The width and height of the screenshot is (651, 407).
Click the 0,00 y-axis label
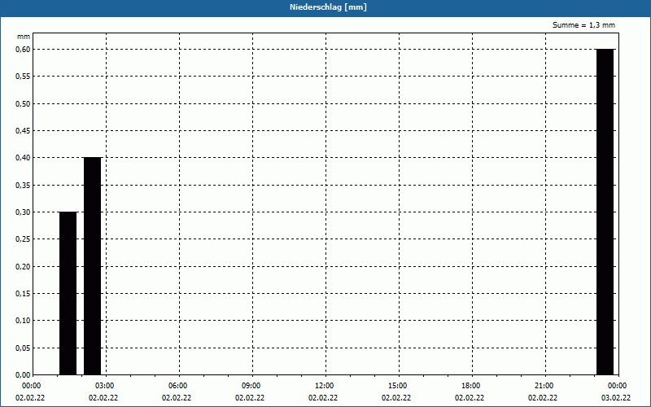coord(23,375)
